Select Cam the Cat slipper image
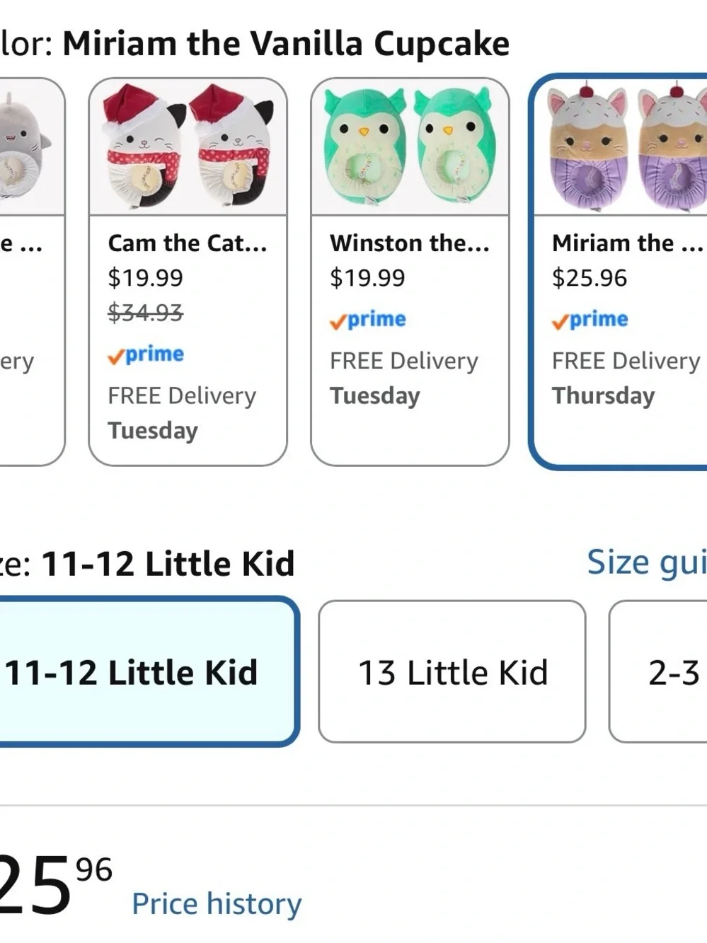This screenshot has width=707, height=943. (188, 146)
